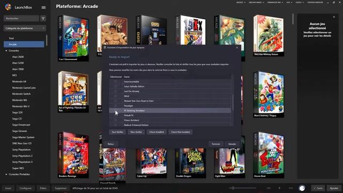Image resolution: width=343 pixels, height=193 pixels.
Task: Click the Éditer button
Action: pyautogui.click(x=43, y=188)
